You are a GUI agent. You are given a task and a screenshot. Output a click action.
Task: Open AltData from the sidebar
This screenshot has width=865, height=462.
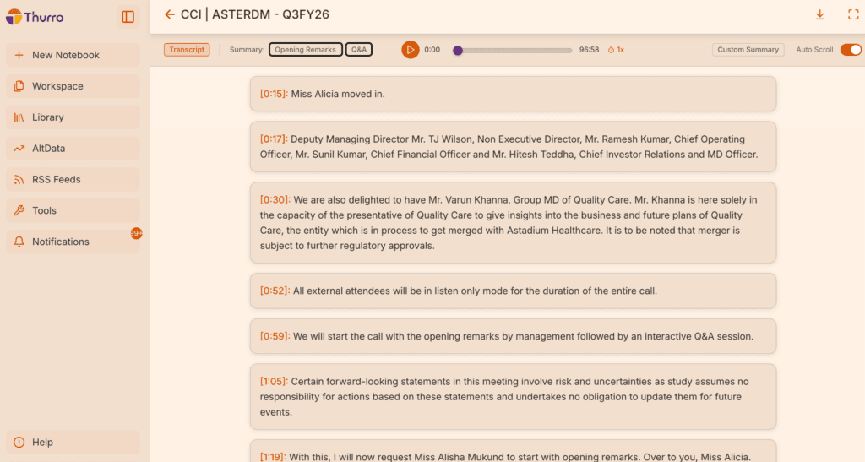click(48, 148)
